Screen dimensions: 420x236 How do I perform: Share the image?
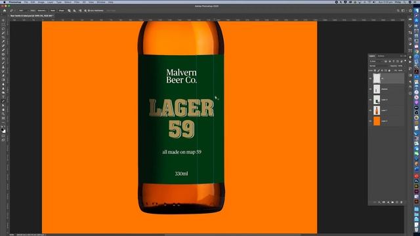point(410,10)
